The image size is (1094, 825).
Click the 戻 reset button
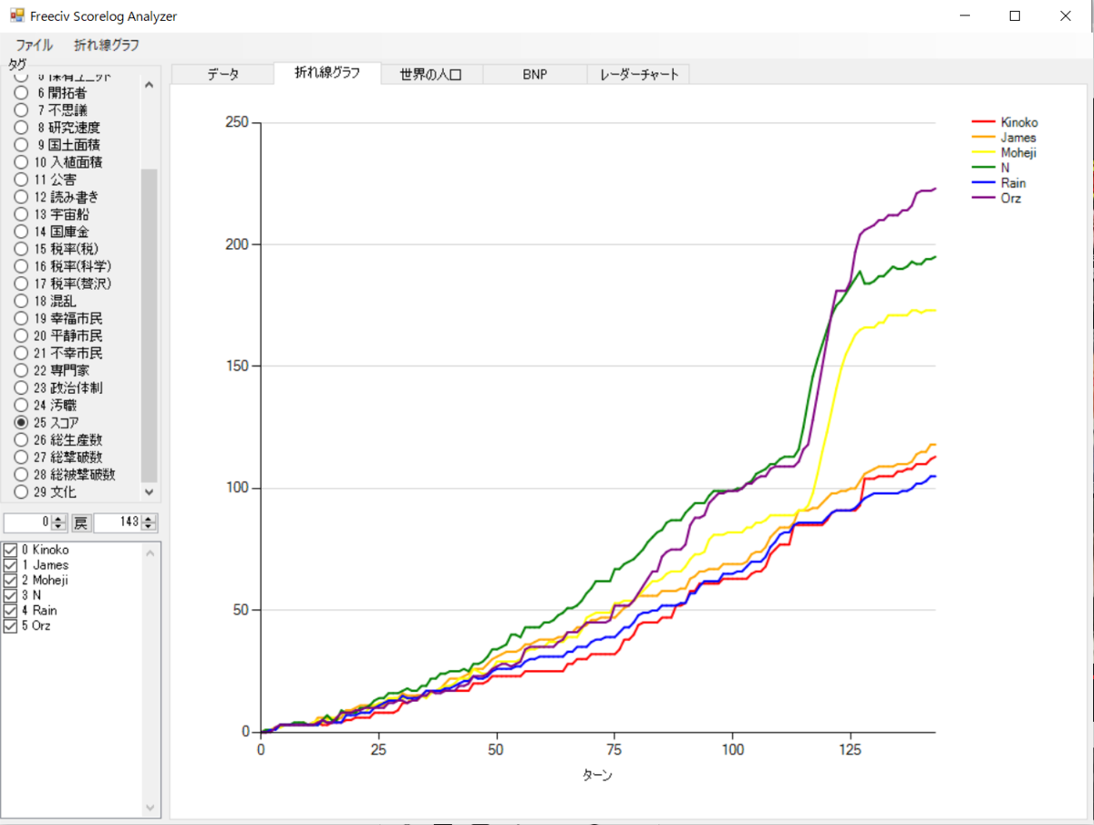[81, 522]
